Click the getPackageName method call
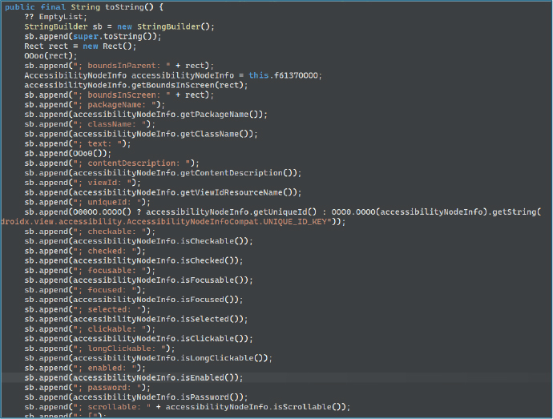 tap(224, 115)
